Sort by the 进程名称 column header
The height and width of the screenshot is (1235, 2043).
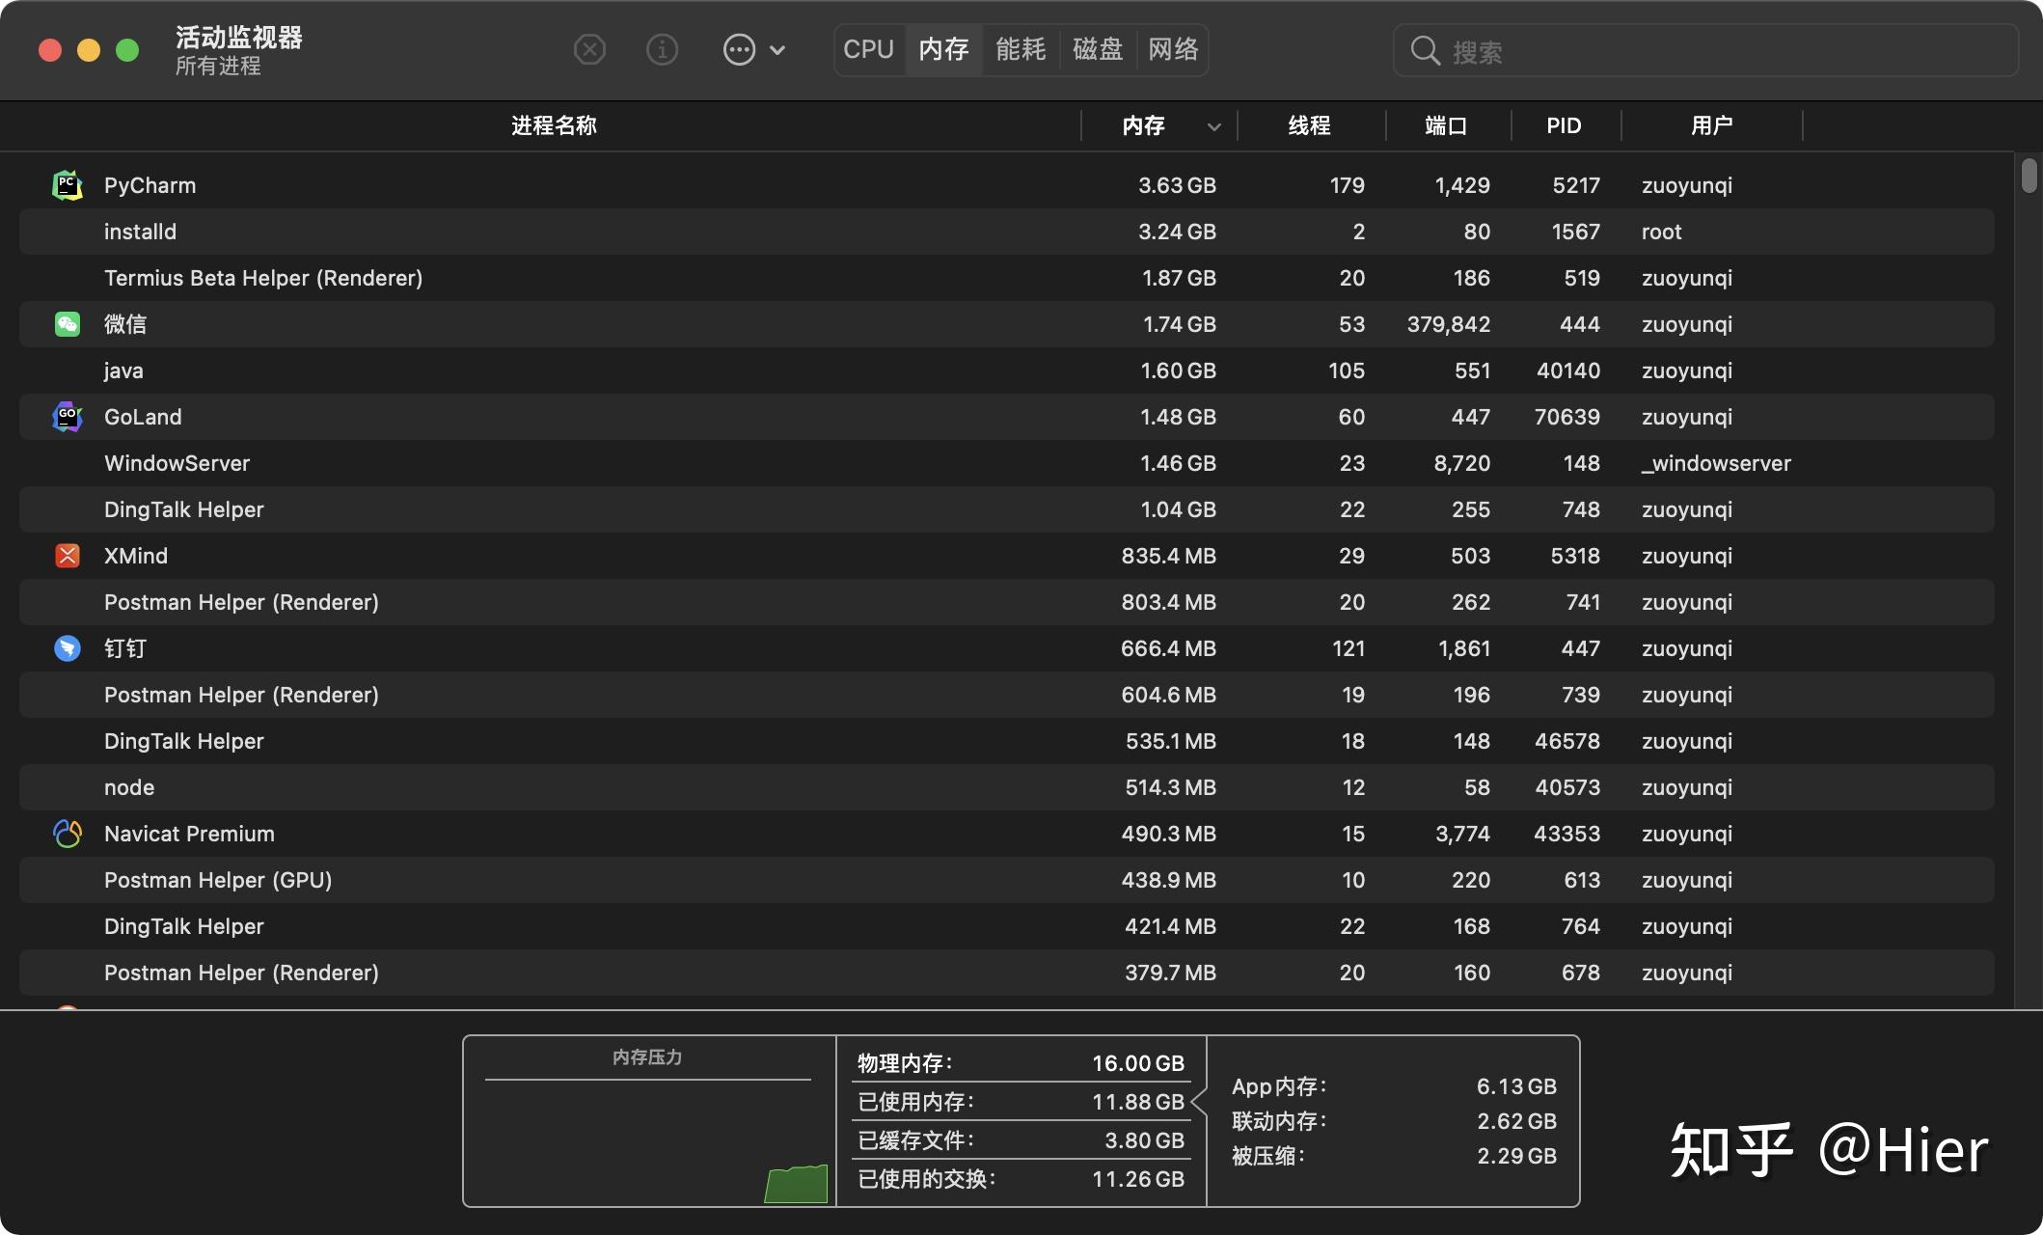554,125
